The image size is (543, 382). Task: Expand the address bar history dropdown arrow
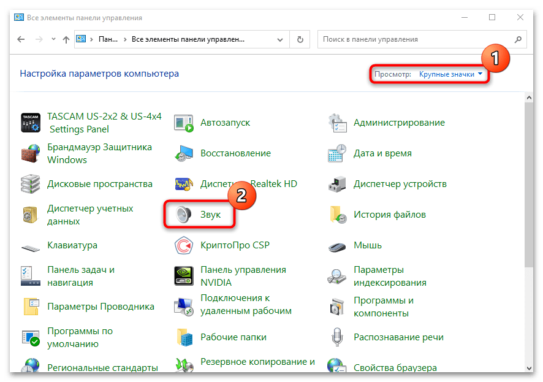[x=281, y=39]
